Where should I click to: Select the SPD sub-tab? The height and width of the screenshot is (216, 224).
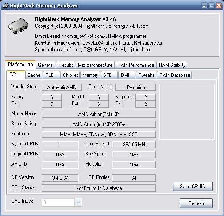coord(109,75)
